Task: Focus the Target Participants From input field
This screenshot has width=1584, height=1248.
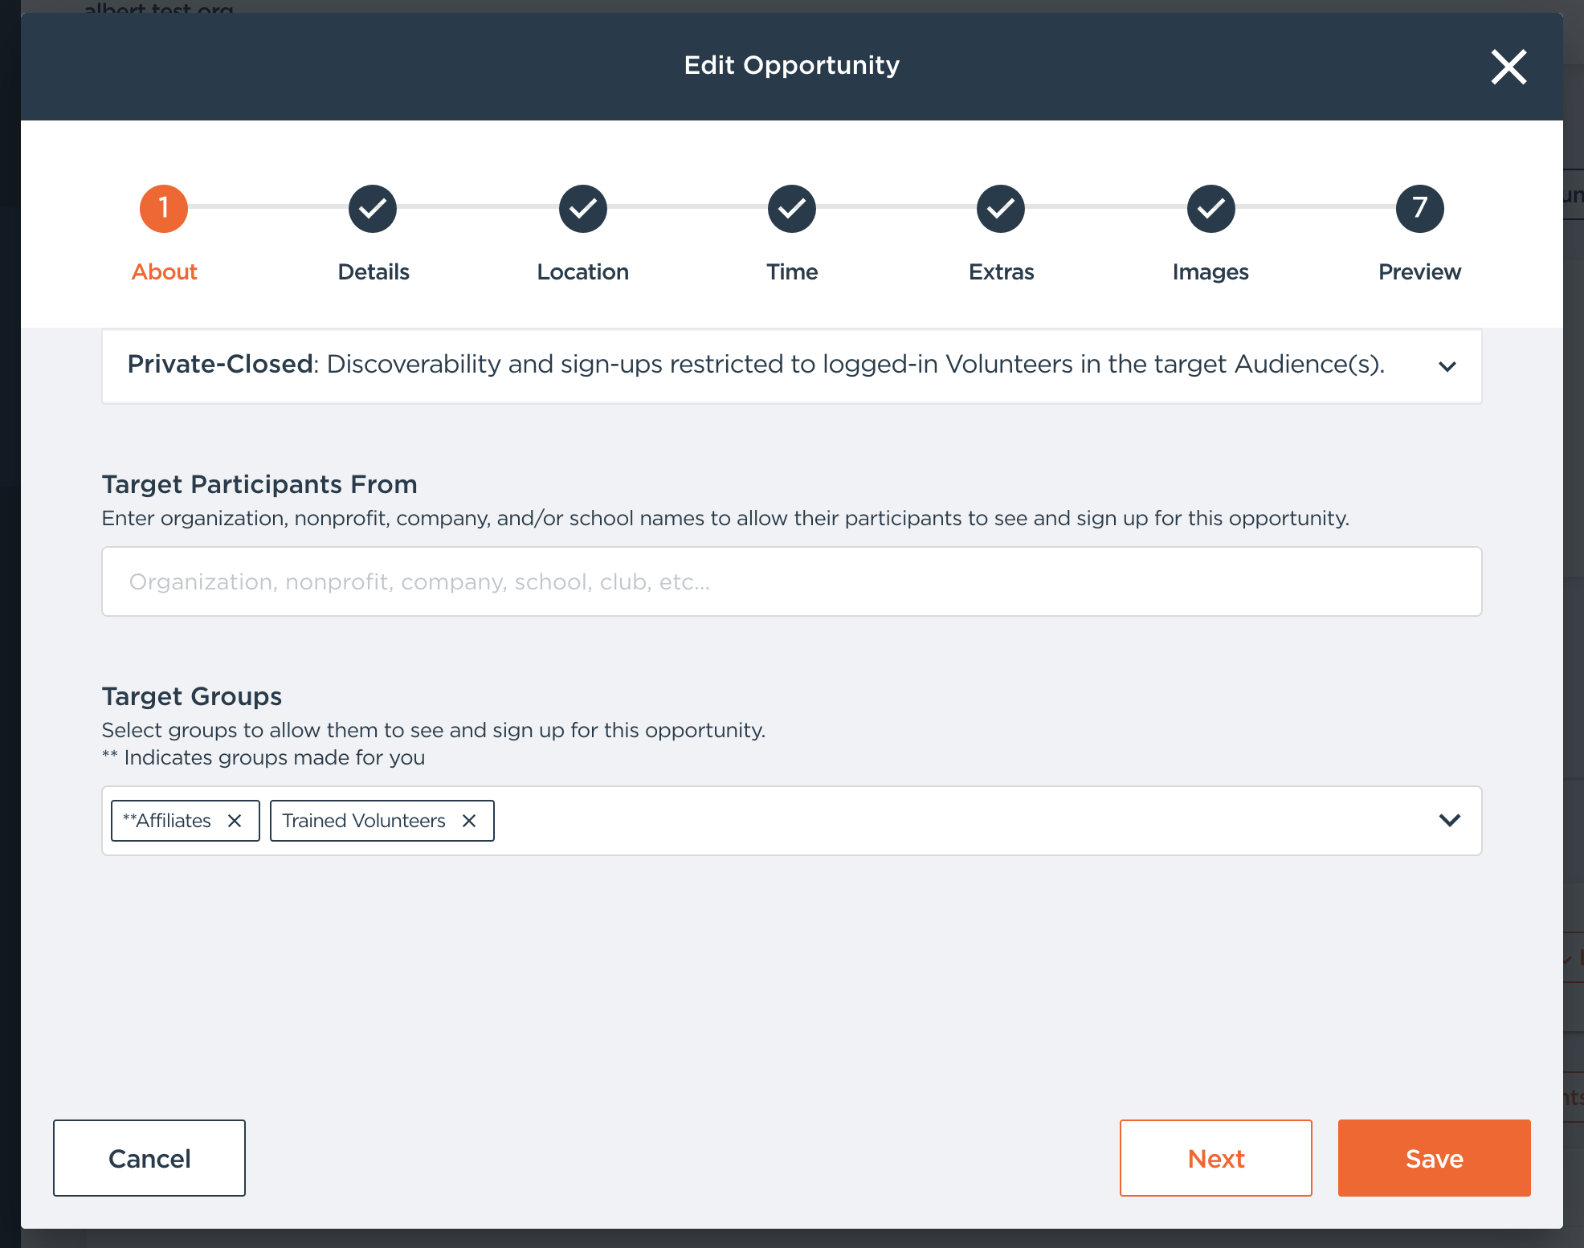Action: click(x=791, y=581)
